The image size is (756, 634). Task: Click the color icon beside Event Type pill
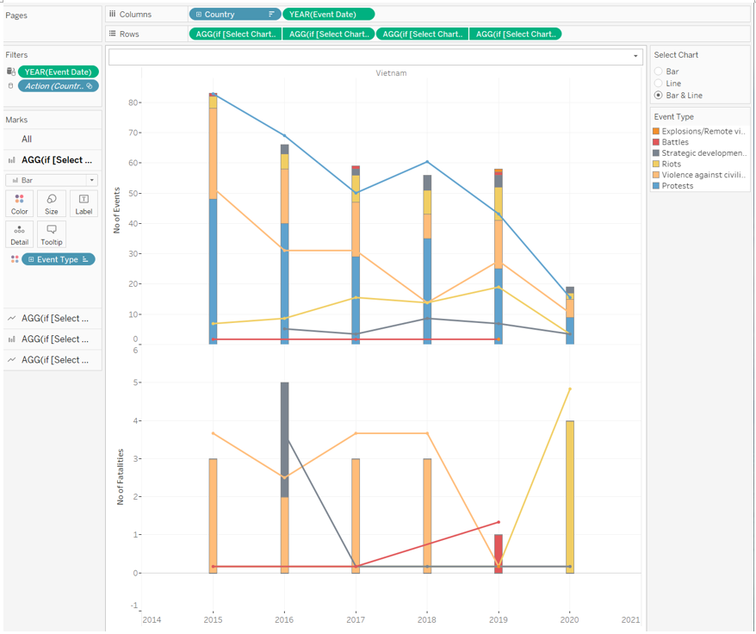[x=15, y=259]
